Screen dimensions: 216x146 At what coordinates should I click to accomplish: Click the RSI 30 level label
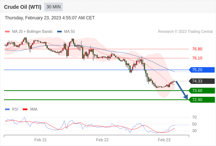pyautogui.click(x=194, y=131)
